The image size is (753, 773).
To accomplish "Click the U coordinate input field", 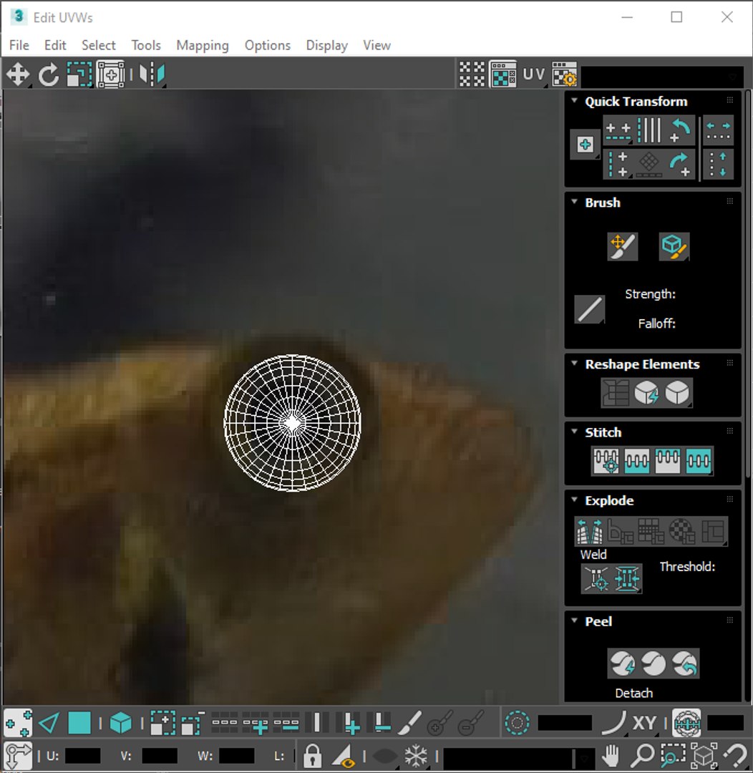I will click(x=83, y=756).
